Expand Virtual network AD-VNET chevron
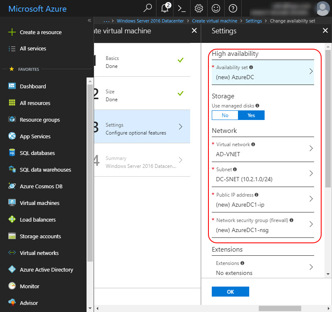This screenshot has height=312, width=332. click(311, 148)
